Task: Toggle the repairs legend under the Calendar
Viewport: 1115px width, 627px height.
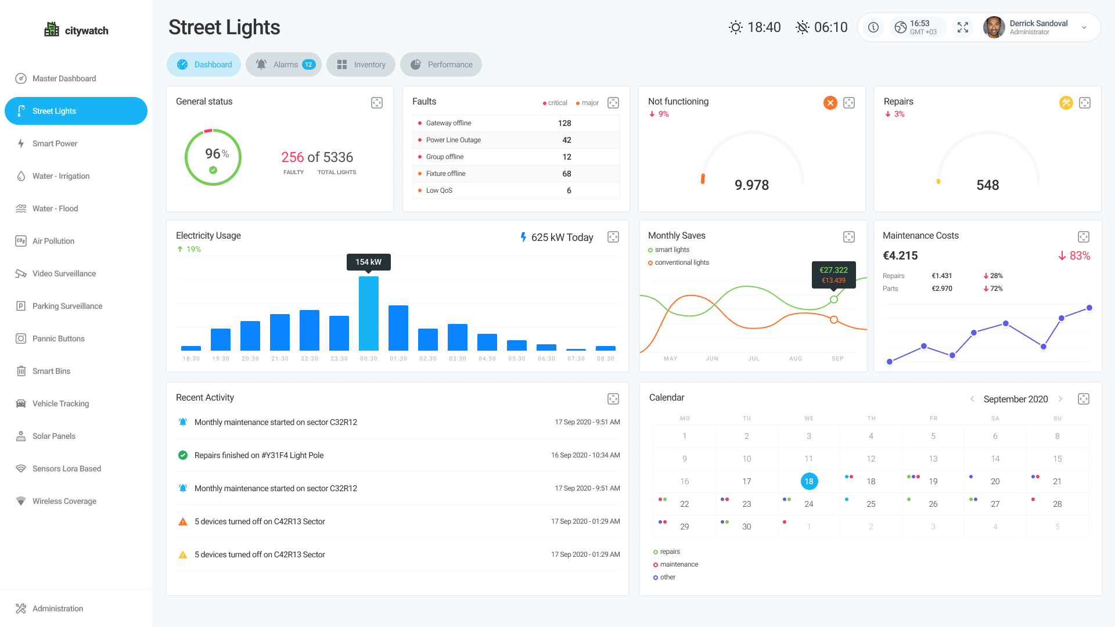Action: 667,552
